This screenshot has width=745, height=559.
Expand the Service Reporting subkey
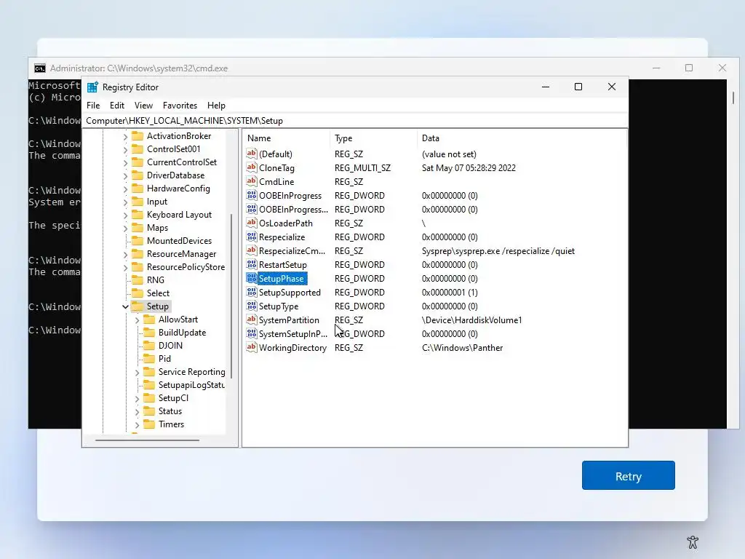(x=138, y=372)
